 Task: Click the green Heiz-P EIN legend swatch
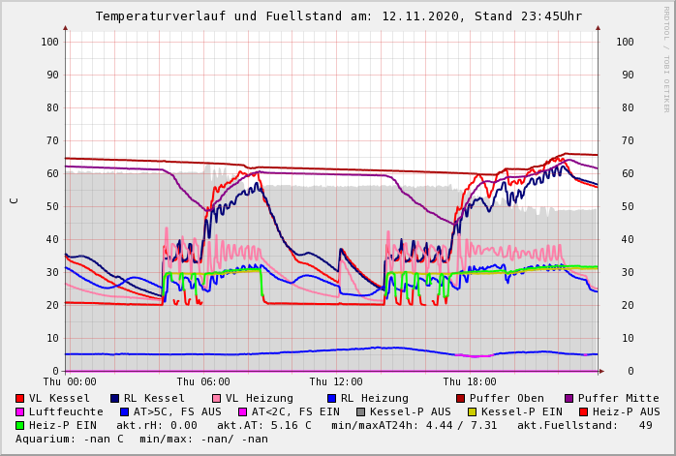(20, 425)
